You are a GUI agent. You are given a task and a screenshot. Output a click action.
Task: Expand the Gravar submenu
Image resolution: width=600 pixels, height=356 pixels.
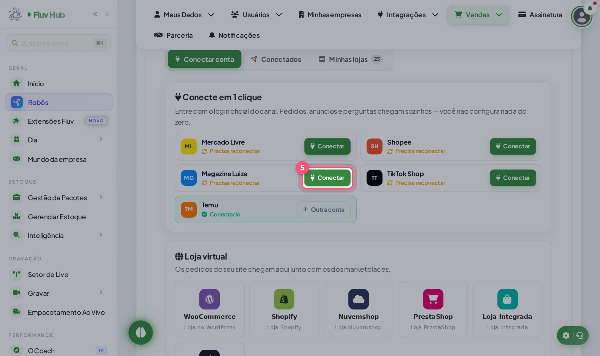(101, 292)
